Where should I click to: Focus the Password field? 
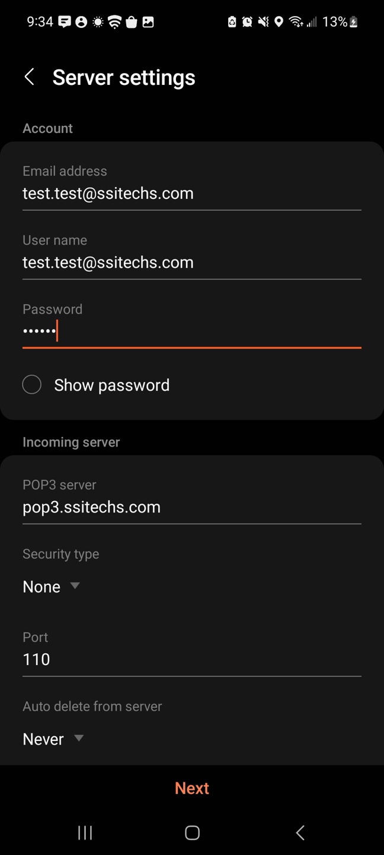(191, 331)
